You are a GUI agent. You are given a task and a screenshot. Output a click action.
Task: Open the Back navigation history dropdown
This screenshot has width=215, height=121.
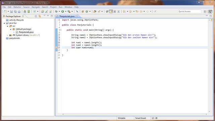144,11
